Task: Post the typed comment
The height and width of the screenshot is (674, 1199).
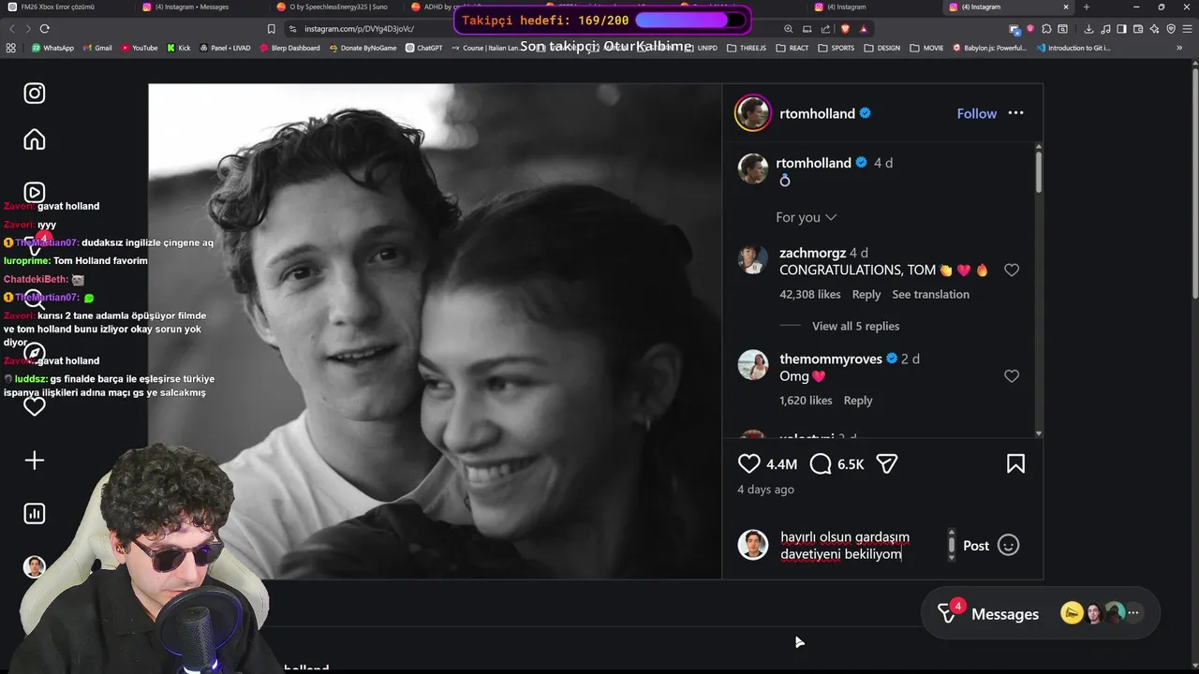Action: (x=976, y=546)
